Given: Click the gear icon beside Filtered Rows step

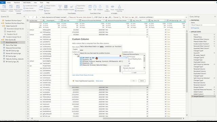Looking at the screenshot, I should pyautogui.click(x=214, y=37).
